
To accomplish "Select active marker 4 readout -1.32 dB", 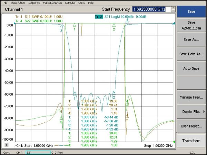I will point(92,129).
